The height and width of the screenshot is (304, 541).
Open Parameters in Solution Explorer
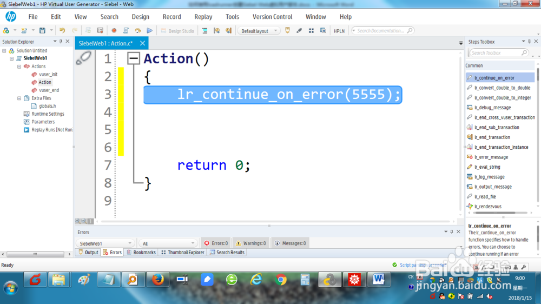[x=43, y=122]
